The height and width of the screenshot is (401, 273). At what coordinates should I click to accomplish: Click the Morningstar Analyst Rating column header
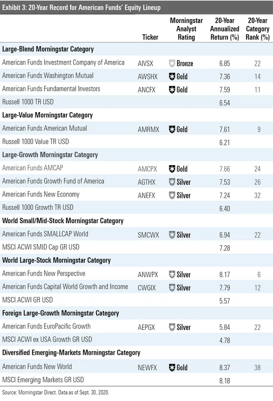185,29
